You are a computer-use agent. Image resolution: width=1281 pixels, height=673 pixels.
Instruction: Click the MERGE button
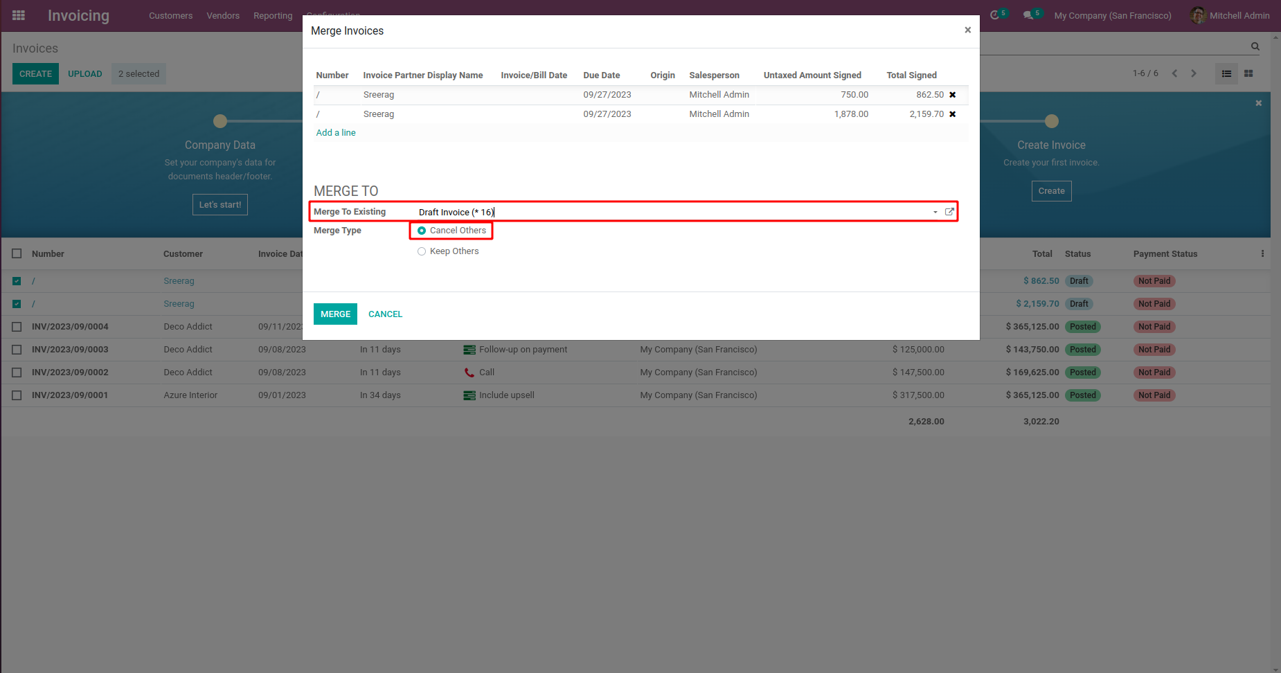[335, 314]
